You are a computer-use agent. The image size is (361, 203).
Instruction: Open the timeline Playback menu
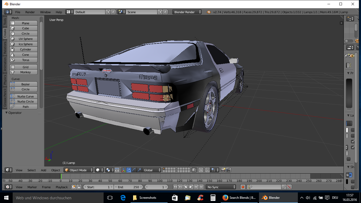pyautogui.click(x=62, y=187)
